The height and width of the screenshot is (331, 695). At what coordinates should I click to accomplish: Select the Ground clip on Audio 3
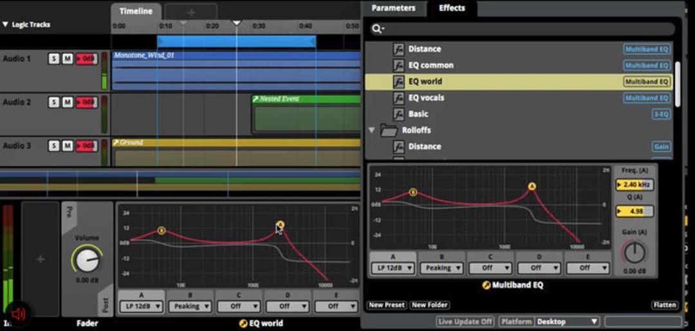[236, 152]
